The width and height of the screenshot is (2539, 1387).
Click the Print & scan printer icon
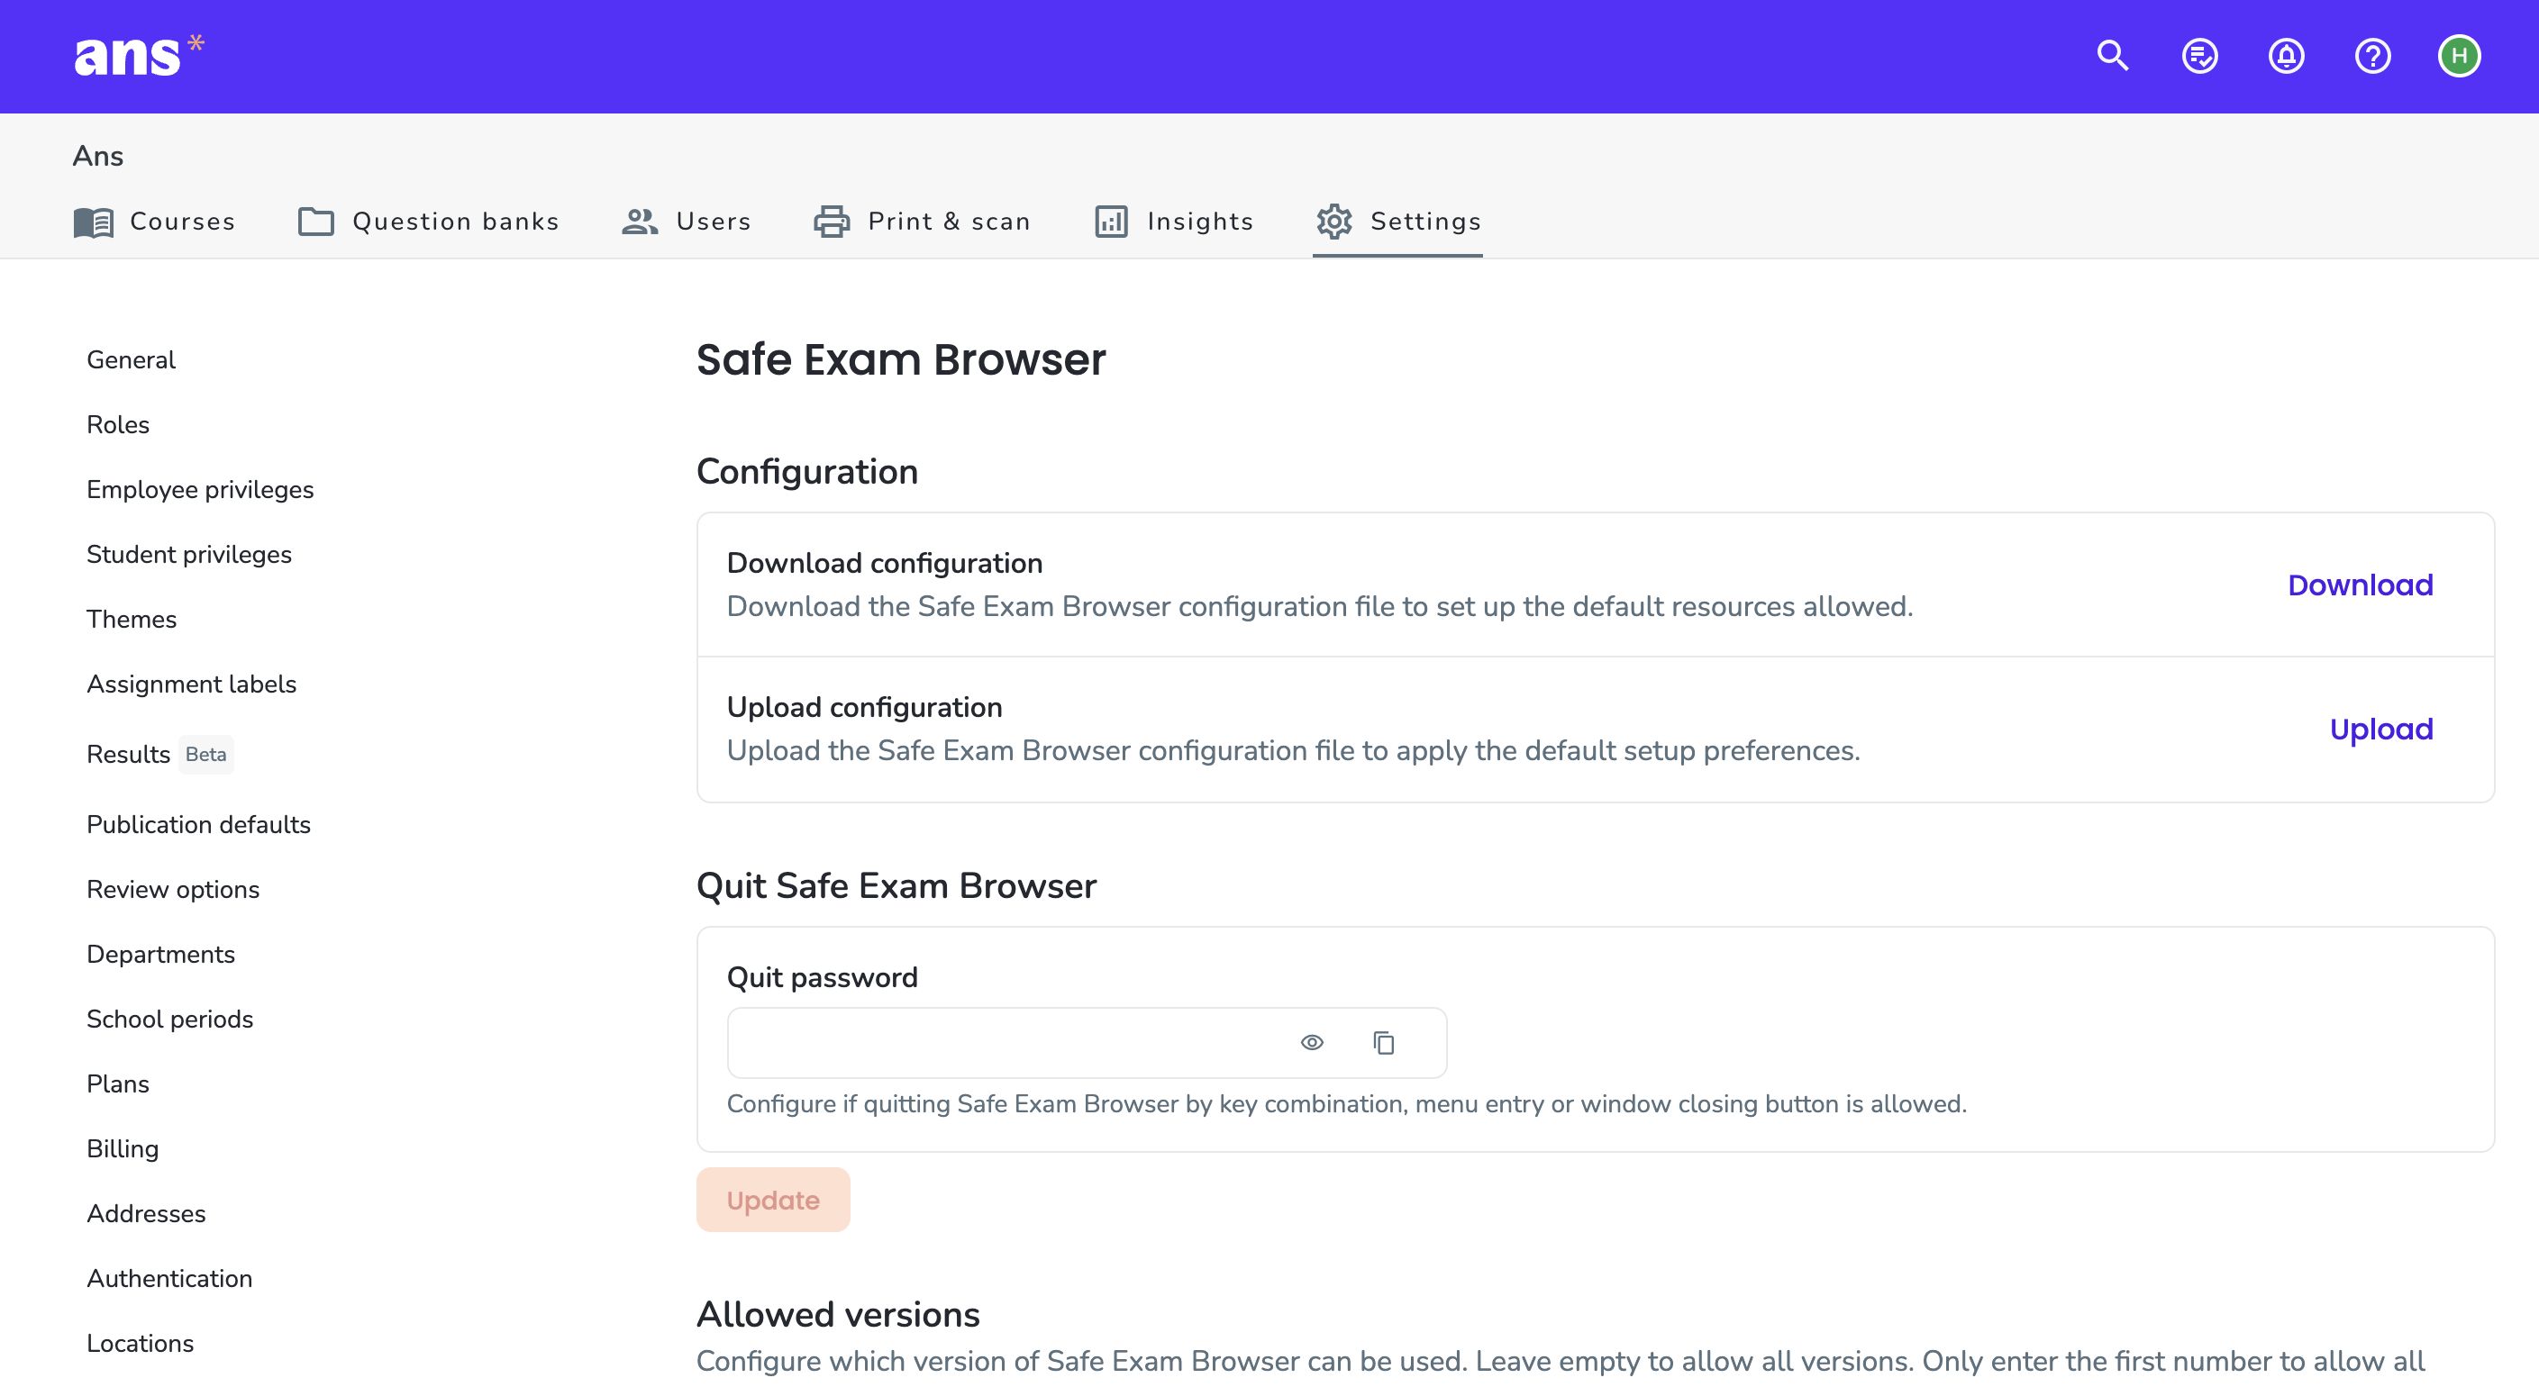[x=831, y=222]
